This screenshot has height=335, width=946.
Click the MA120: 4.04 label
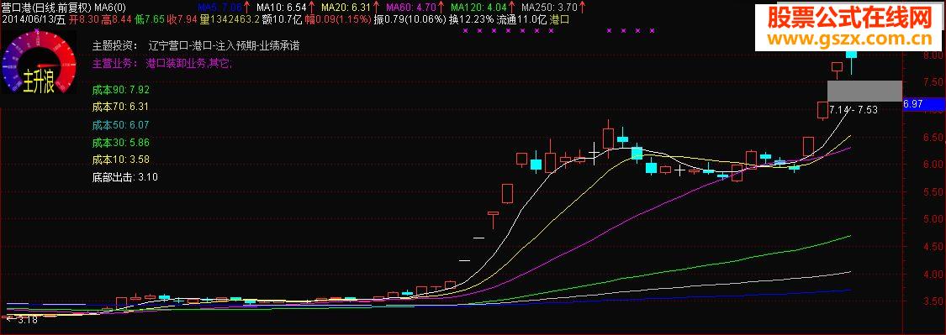478,8
